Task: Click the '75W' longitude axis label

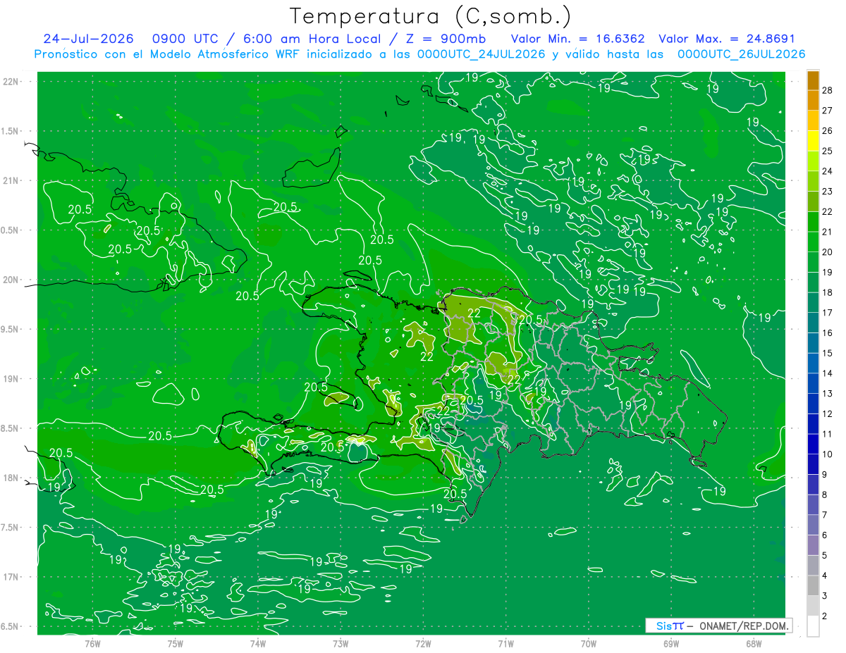Action: [x=176, y=643]
